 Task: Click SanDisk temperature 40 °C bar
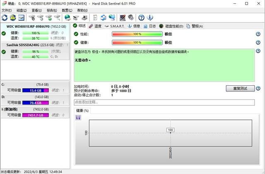[36, 57]
